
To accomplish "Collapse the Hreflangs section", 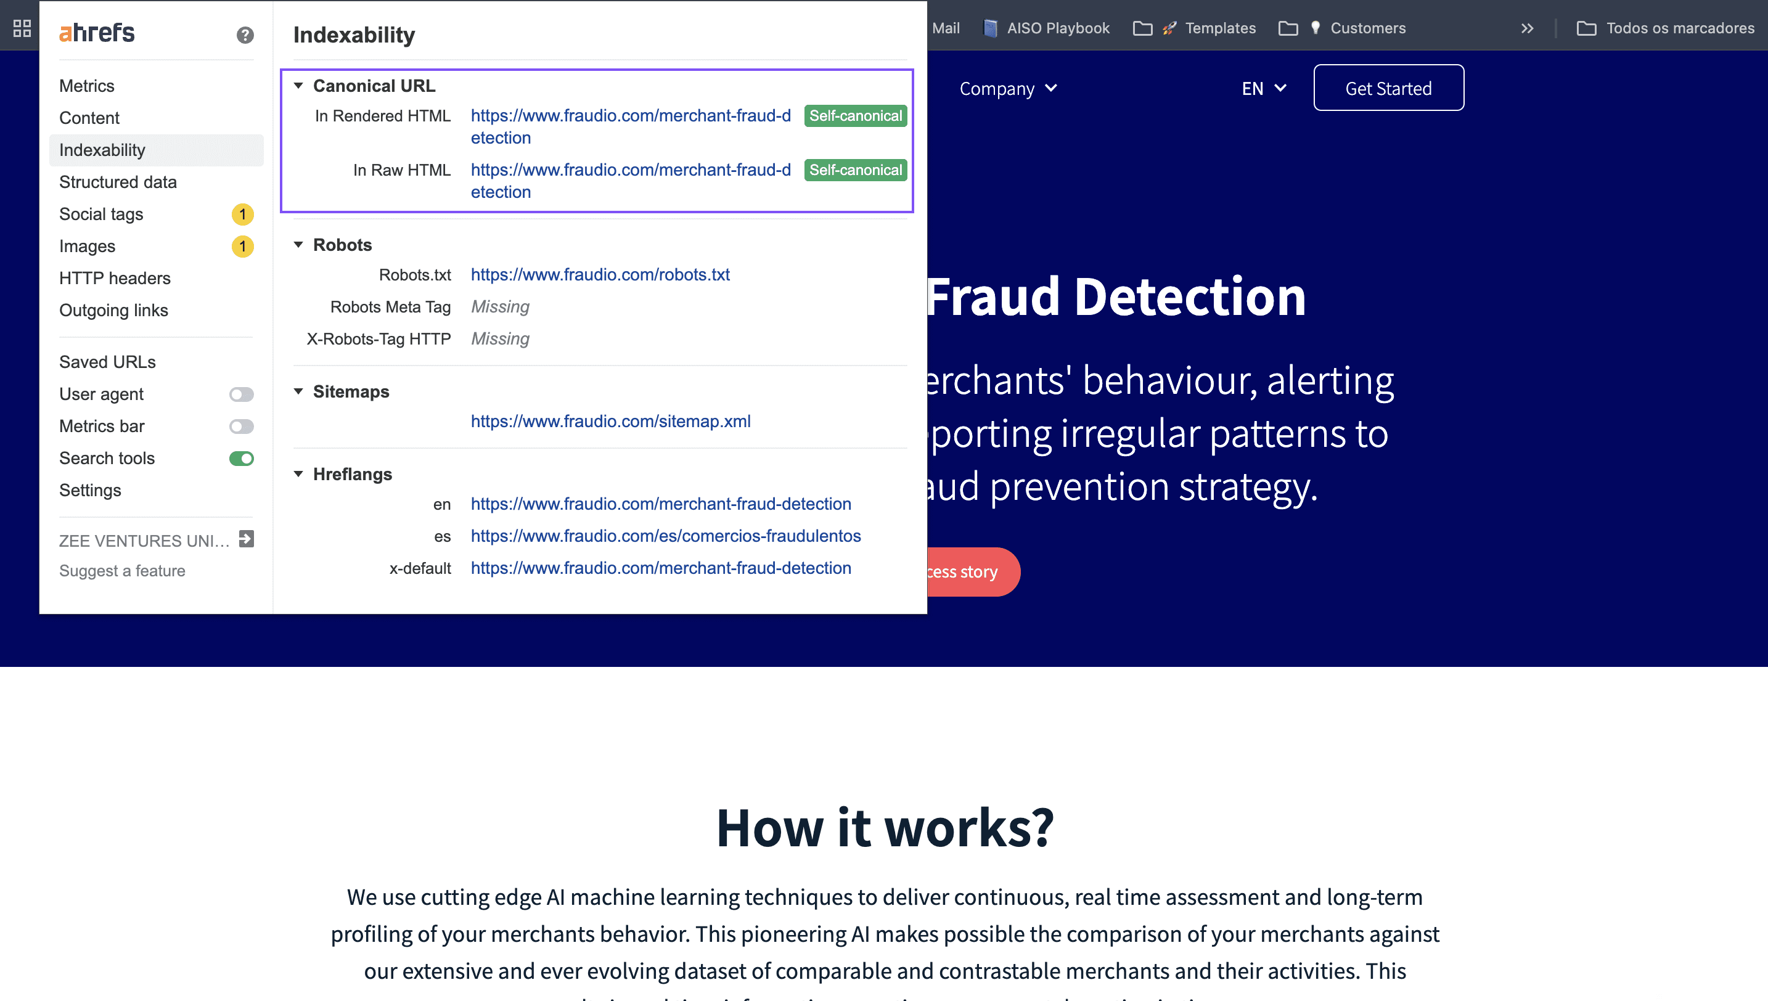I will (x=298, y=475).
